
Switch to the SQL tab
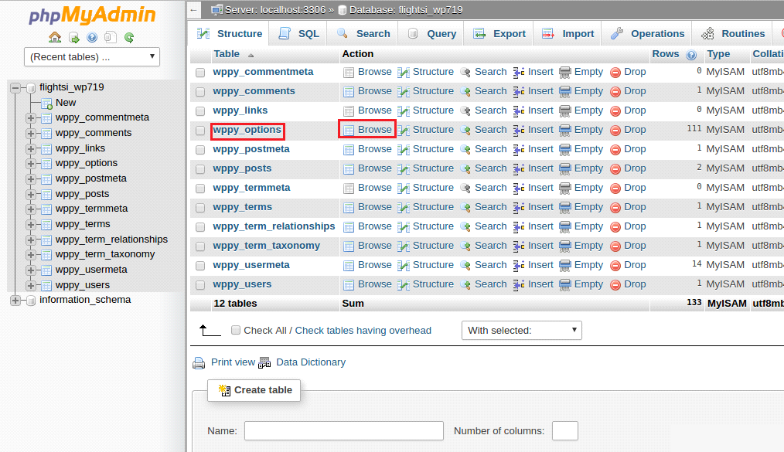tap(298, 33)
